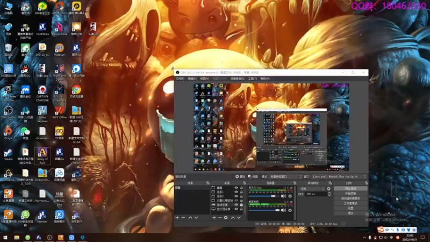430x242 pixels.
Task: Adjust desktop audio volume slider
Action: point(264,210)
